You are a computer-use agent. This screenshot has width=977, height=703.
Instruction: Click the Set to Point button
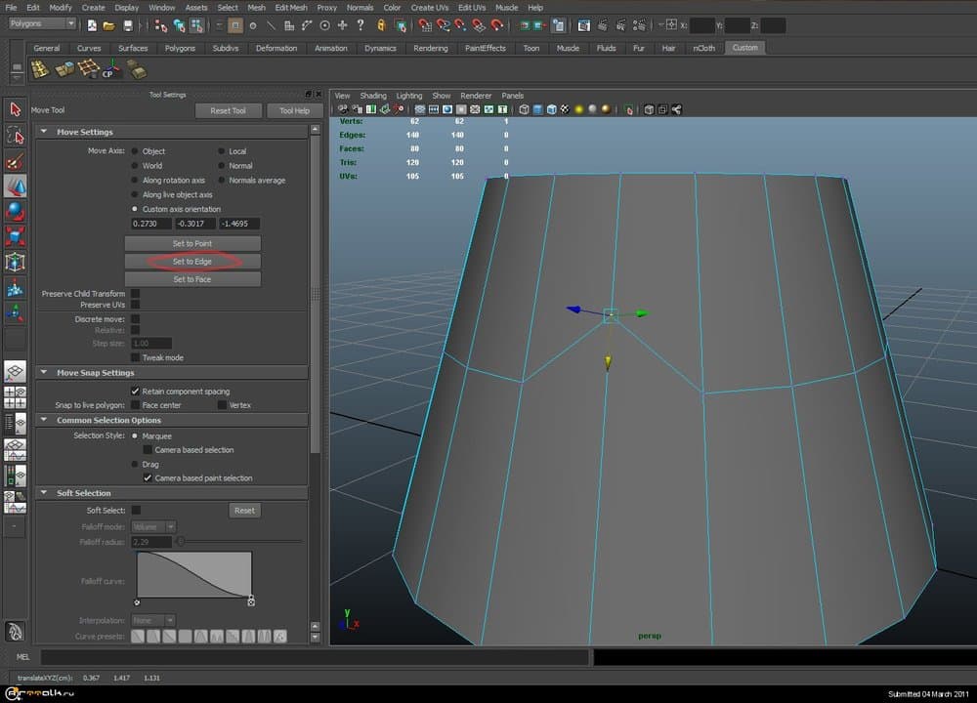pyautogui.click(x=192, y=243)
